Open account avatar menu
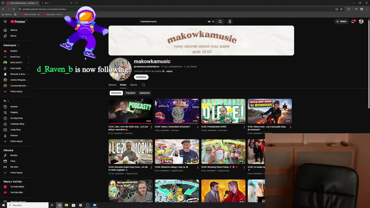The image size is (370, 208). (x=361, y=21)
